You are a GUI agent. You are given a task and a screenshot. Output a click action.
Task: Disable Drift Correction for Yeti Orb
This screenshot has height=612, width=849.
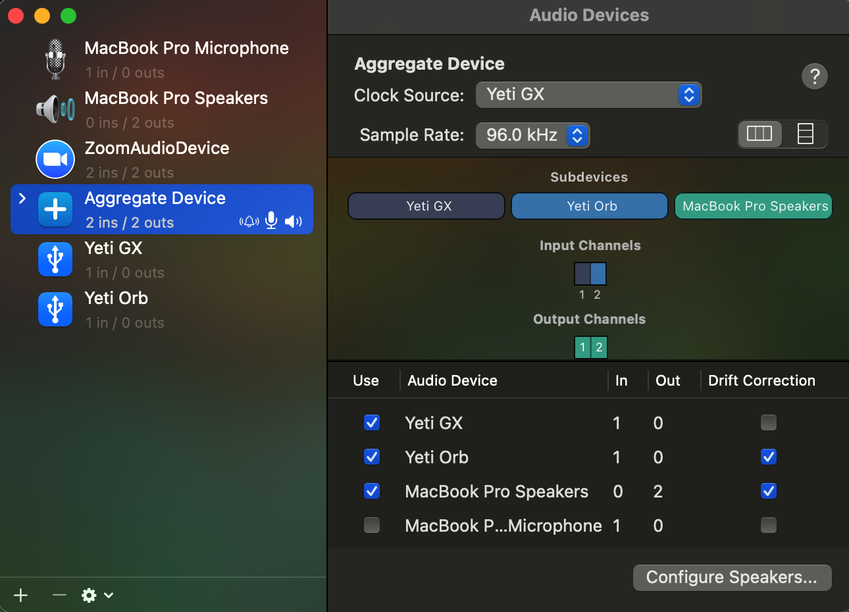769,457
